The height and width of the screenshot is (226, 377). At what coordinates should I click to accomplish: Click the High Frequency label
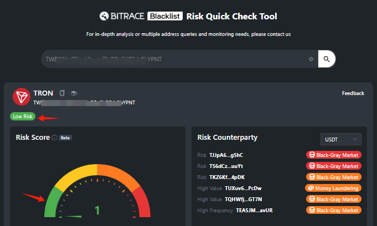(215, 211)
